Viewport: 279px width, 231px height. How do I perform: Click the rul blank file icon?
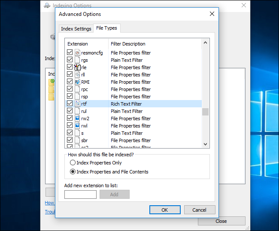point(77,111)
